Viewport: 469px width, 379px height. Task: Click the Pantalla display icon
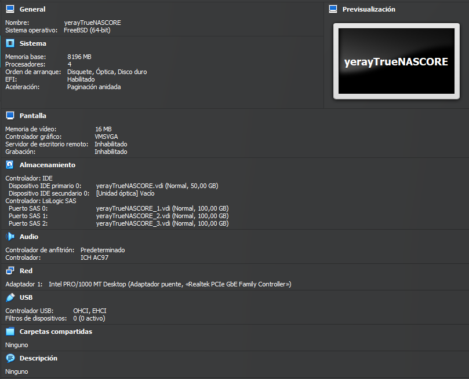(x=10, y=116)
